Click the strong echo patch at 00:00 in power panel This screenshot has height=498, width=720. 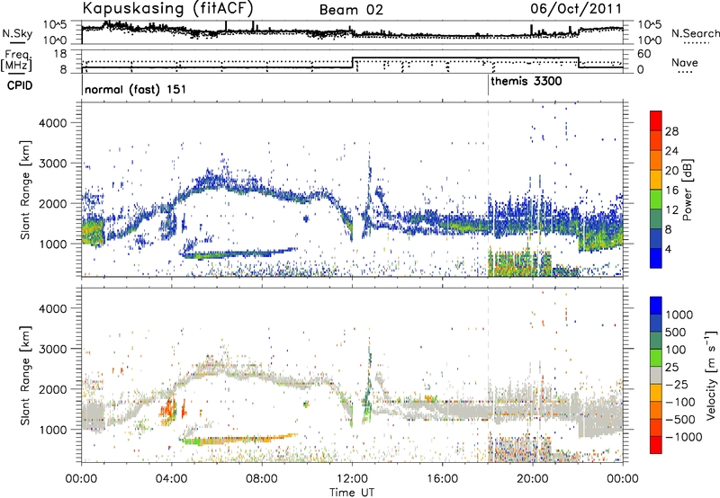(94, 233)
